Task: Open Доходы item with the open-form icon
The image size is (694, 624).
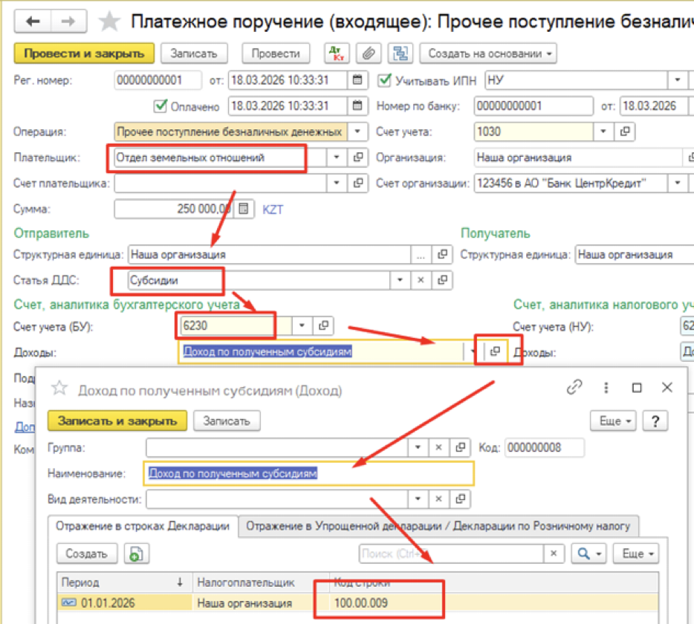Action: (x=495, y=351)
